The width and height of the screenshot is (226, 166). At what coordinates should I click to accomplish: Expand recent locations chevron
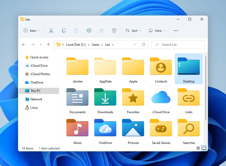[x=41, y=45]
